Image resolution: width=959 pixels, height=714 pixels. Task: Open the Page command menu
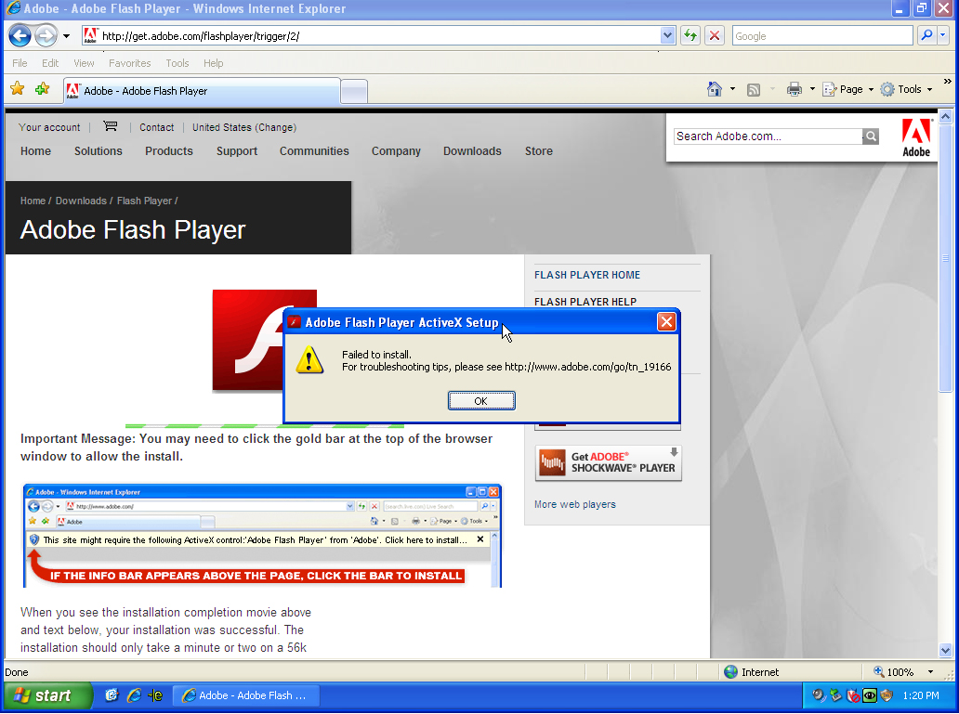coord(847,89)
